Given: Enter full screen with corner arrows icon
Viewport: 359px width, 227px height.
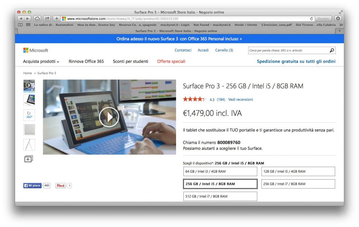Looking at the screenshot, I should coord(341,12).
